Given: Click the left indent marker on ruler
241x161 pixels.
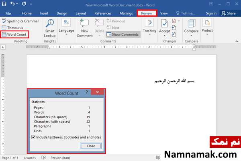Looking at the screenshot, I should pyautogui.click(x=49, y=48).
